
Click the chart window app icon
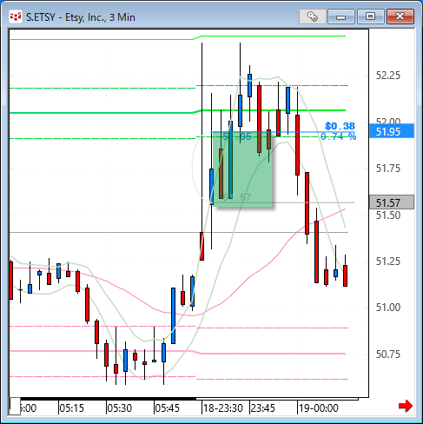pyautogui.click(x=16, y=17)
